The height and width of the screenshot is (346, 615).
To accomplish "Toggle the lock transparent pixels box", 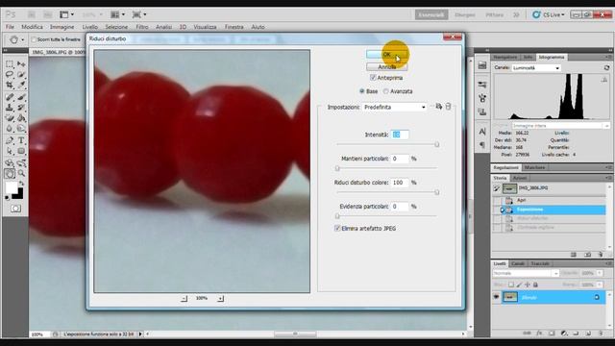I will pos(511,284).
